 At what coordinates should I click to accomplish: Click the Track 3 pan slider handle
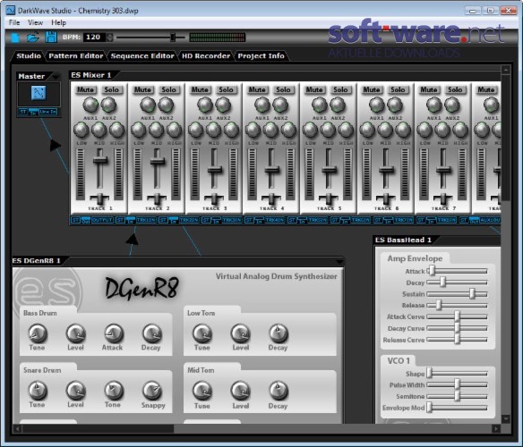[x=214, y=198]
